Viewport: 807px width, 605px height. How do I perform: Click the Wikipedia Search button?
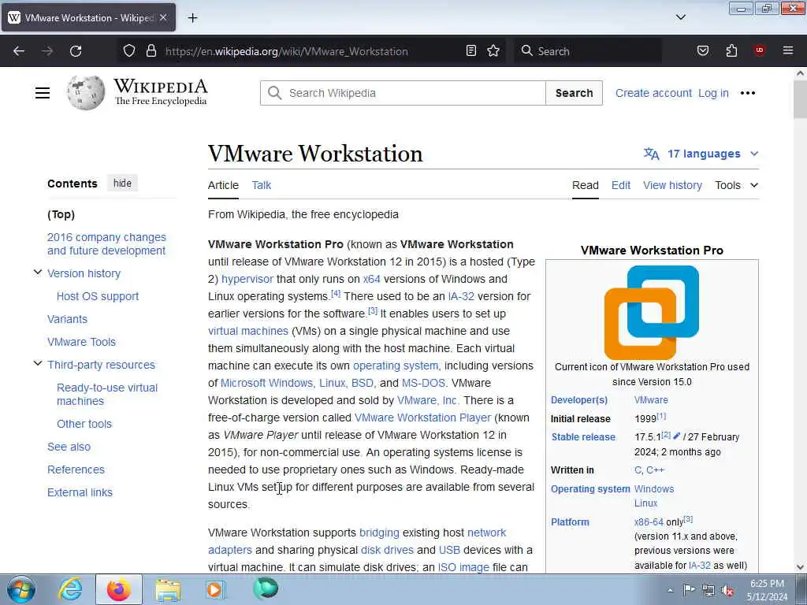(574, 93)
